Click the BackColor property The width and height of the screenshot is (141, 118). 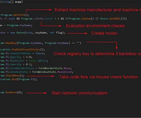point(17,61)
